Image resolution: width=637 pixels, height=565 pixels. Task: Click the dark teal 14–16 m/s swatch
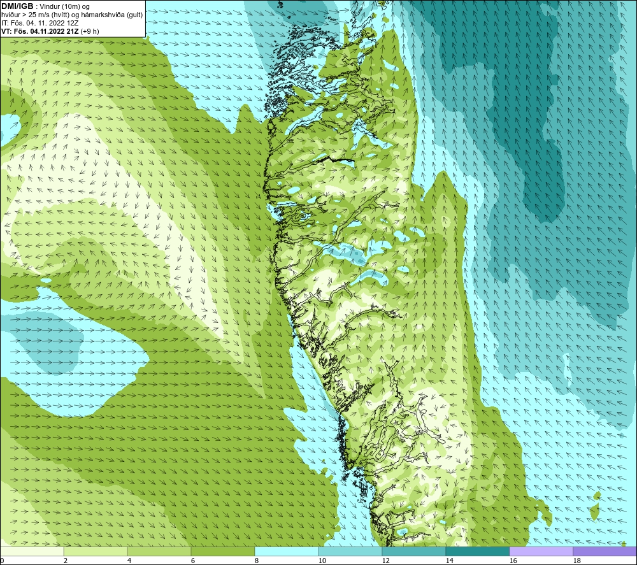click(477, 551)
